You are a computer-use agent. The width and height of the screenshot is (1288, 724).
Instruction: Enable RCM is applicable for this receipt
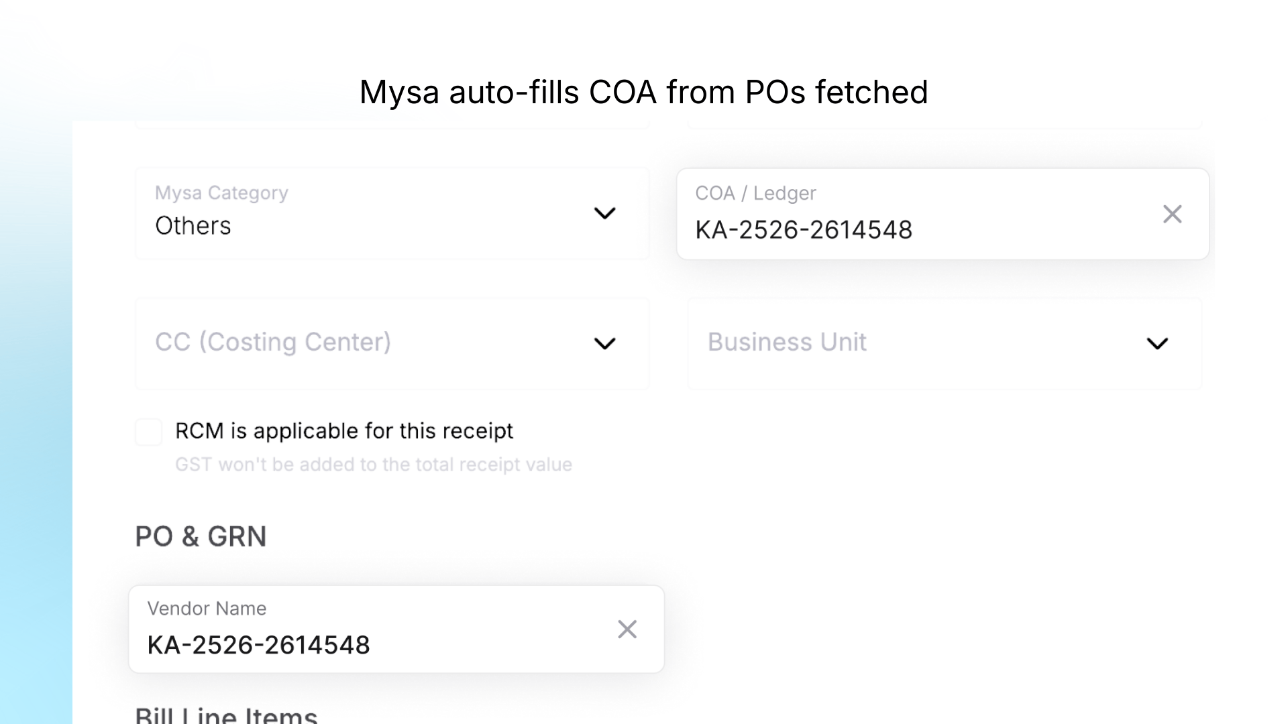(148, 432)
